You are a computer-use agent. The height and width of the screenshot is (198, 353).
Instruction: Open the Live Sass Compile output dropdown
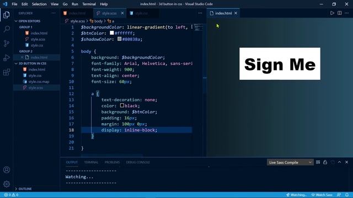coord(290,162)
